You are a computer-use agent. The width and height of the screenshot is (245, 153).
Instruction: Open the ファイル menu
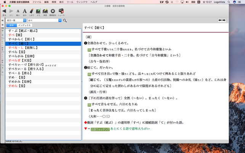(x=37, y=2)
